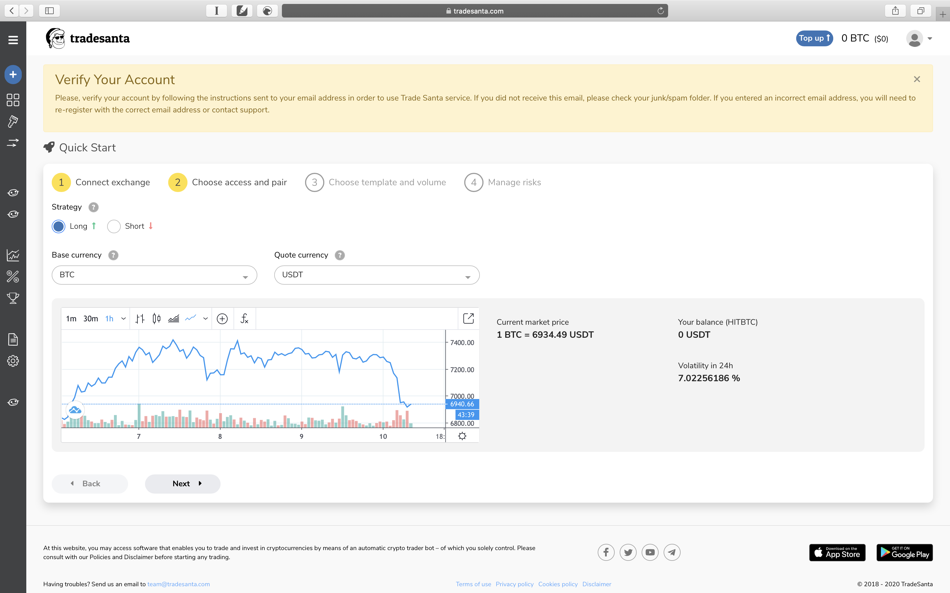Go to step 4 Manage risks
The width and height of the screenshot is (950, 593).
pyautogui.click(x=503, y=182)
